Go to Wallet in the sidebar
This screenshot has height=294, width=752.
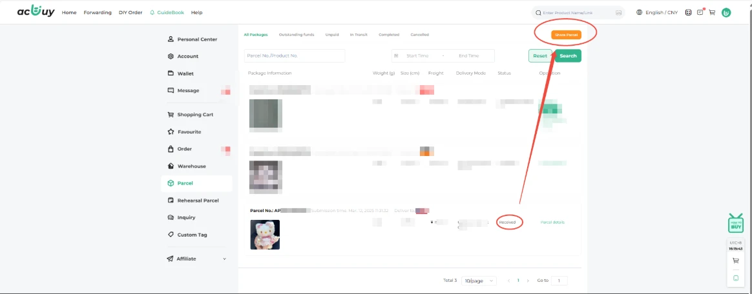coord(185,73)
